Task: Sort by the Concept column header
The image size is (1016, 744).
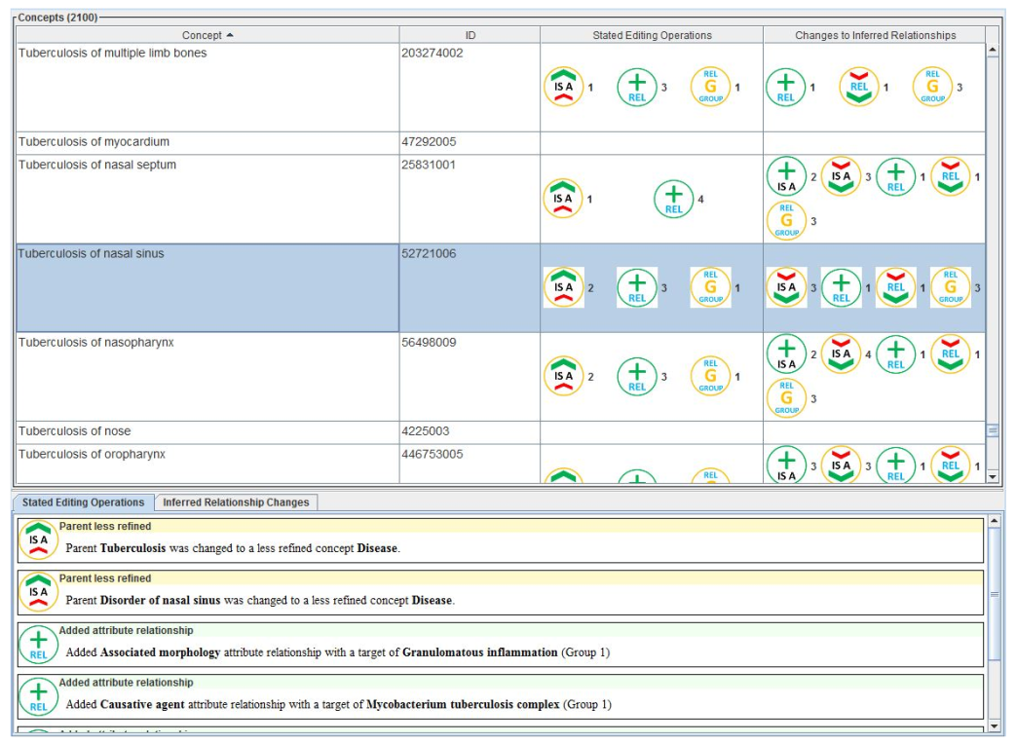Action: (x=207, y=35)
